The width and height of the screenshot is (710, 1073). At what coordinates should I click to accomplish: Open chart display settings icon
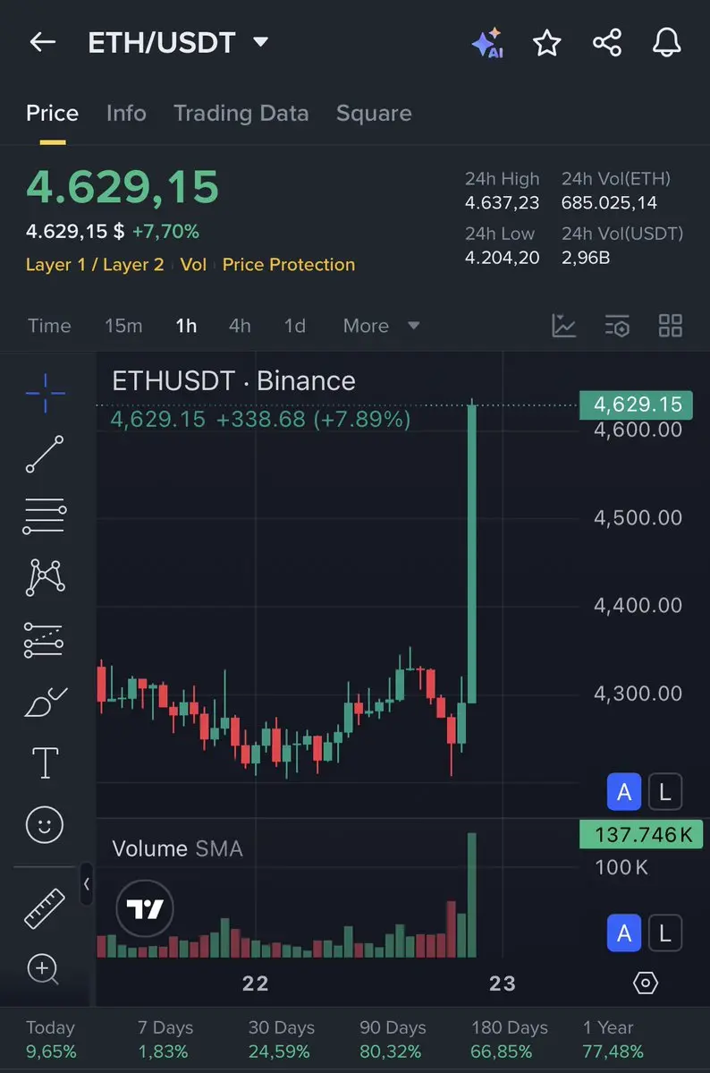(x=617, y=327)
